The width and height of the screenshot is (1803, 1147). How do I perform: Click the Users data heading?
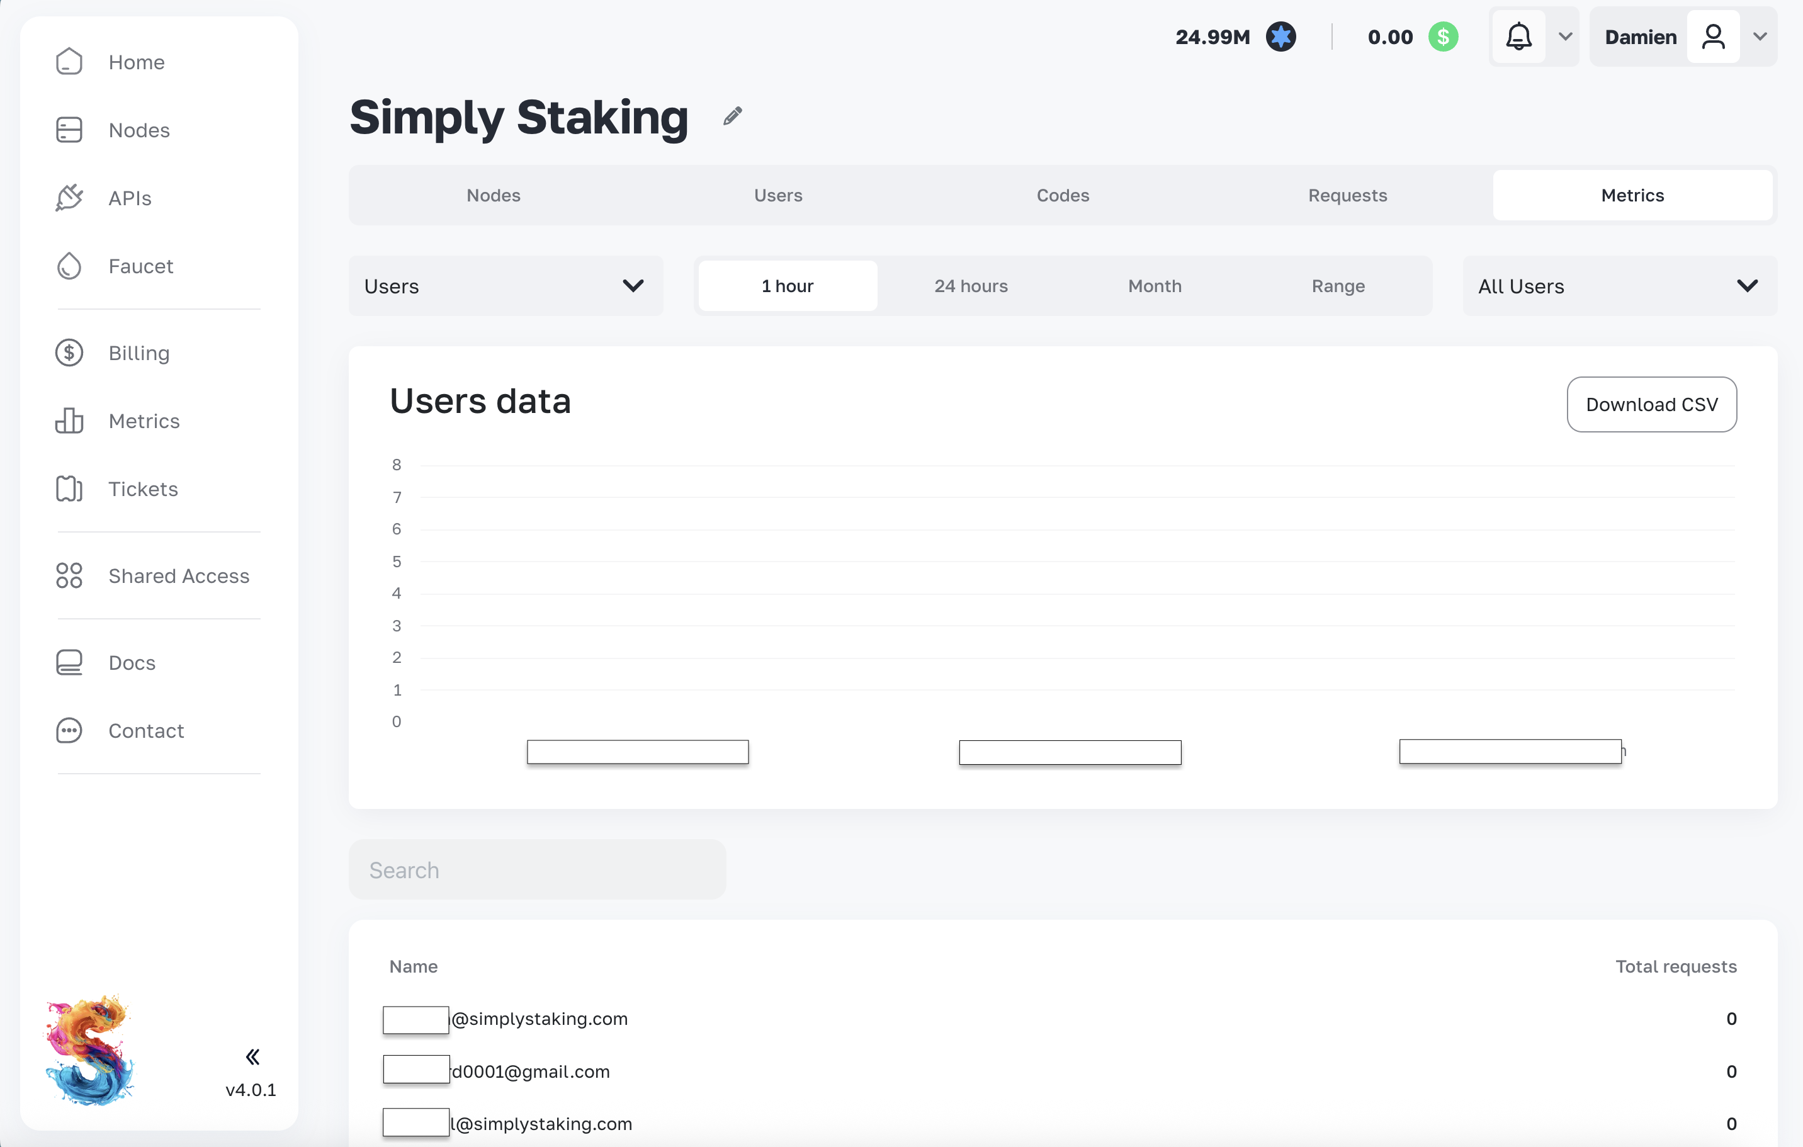click(480, 400)
